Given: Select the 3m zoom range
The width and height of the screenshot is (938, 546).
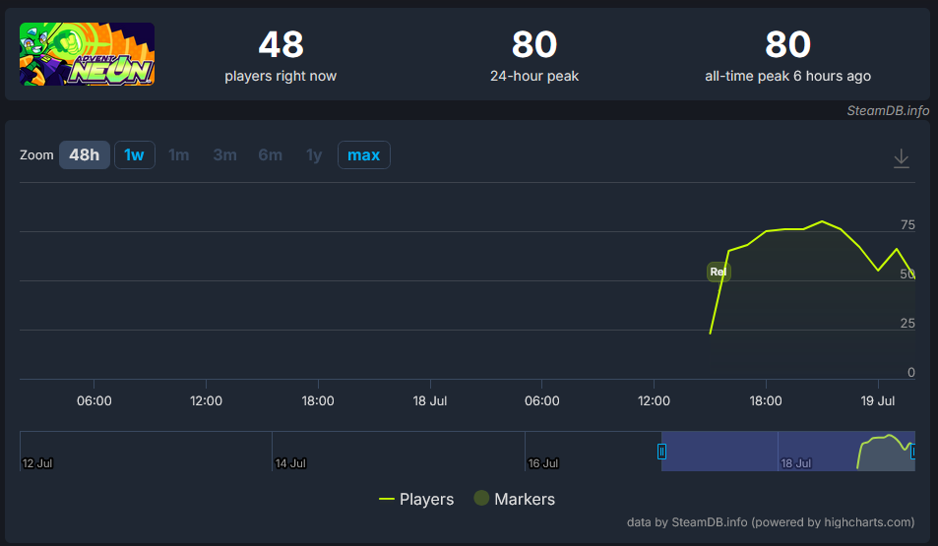Looking at the screenshot, I should click(225, 154).
